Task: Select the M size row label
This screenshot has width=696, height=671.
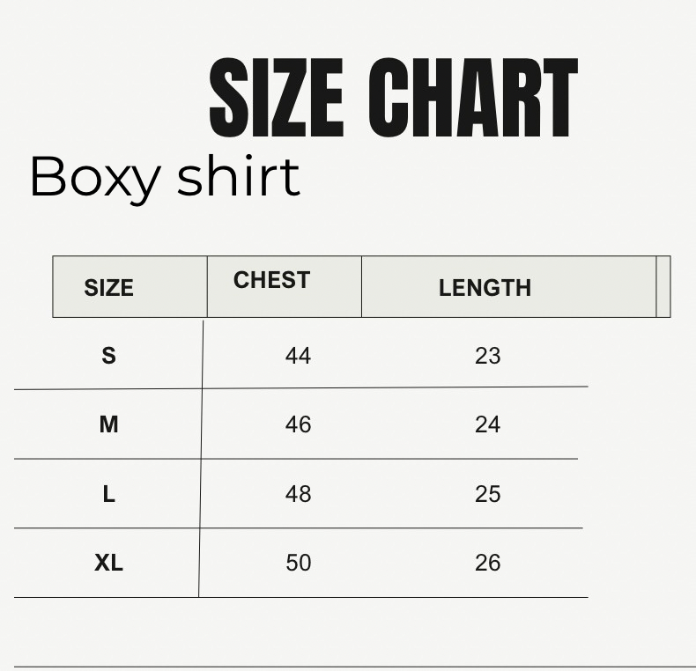Action: click(108, 424)
